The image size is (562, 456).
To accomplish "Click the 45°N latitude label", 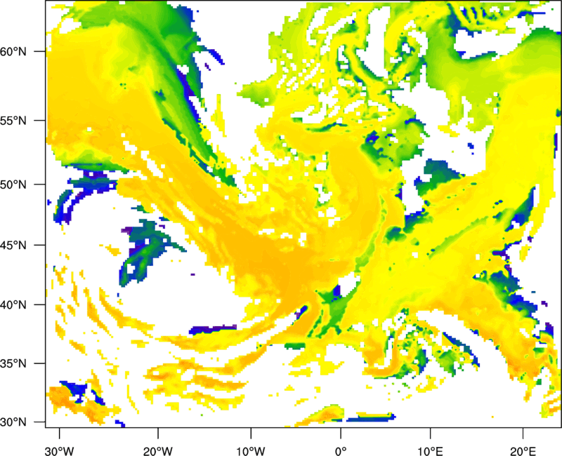I will (13, 245).
